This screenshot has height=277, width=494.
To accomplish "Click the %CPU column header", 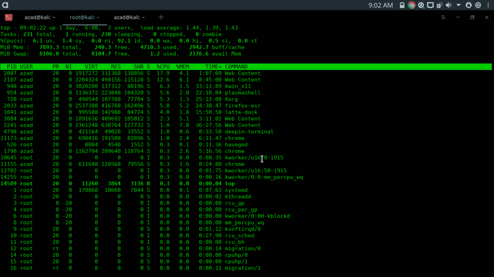I will click(x=163, y=67).
